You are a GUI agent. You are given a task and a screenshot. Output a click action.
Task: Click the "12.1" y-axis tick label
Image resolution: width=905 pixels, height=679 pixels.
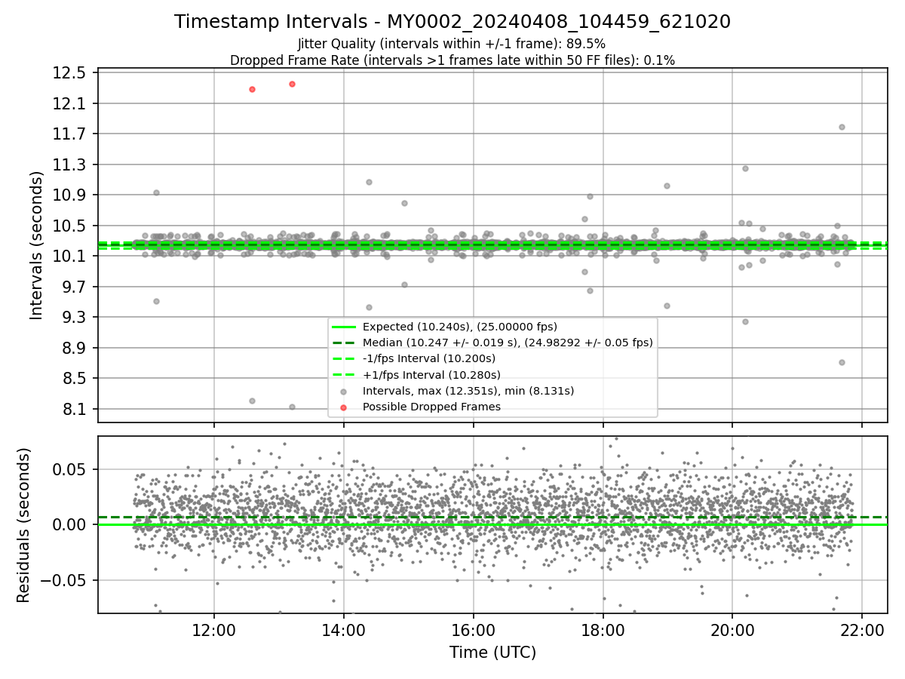point(71,103)
